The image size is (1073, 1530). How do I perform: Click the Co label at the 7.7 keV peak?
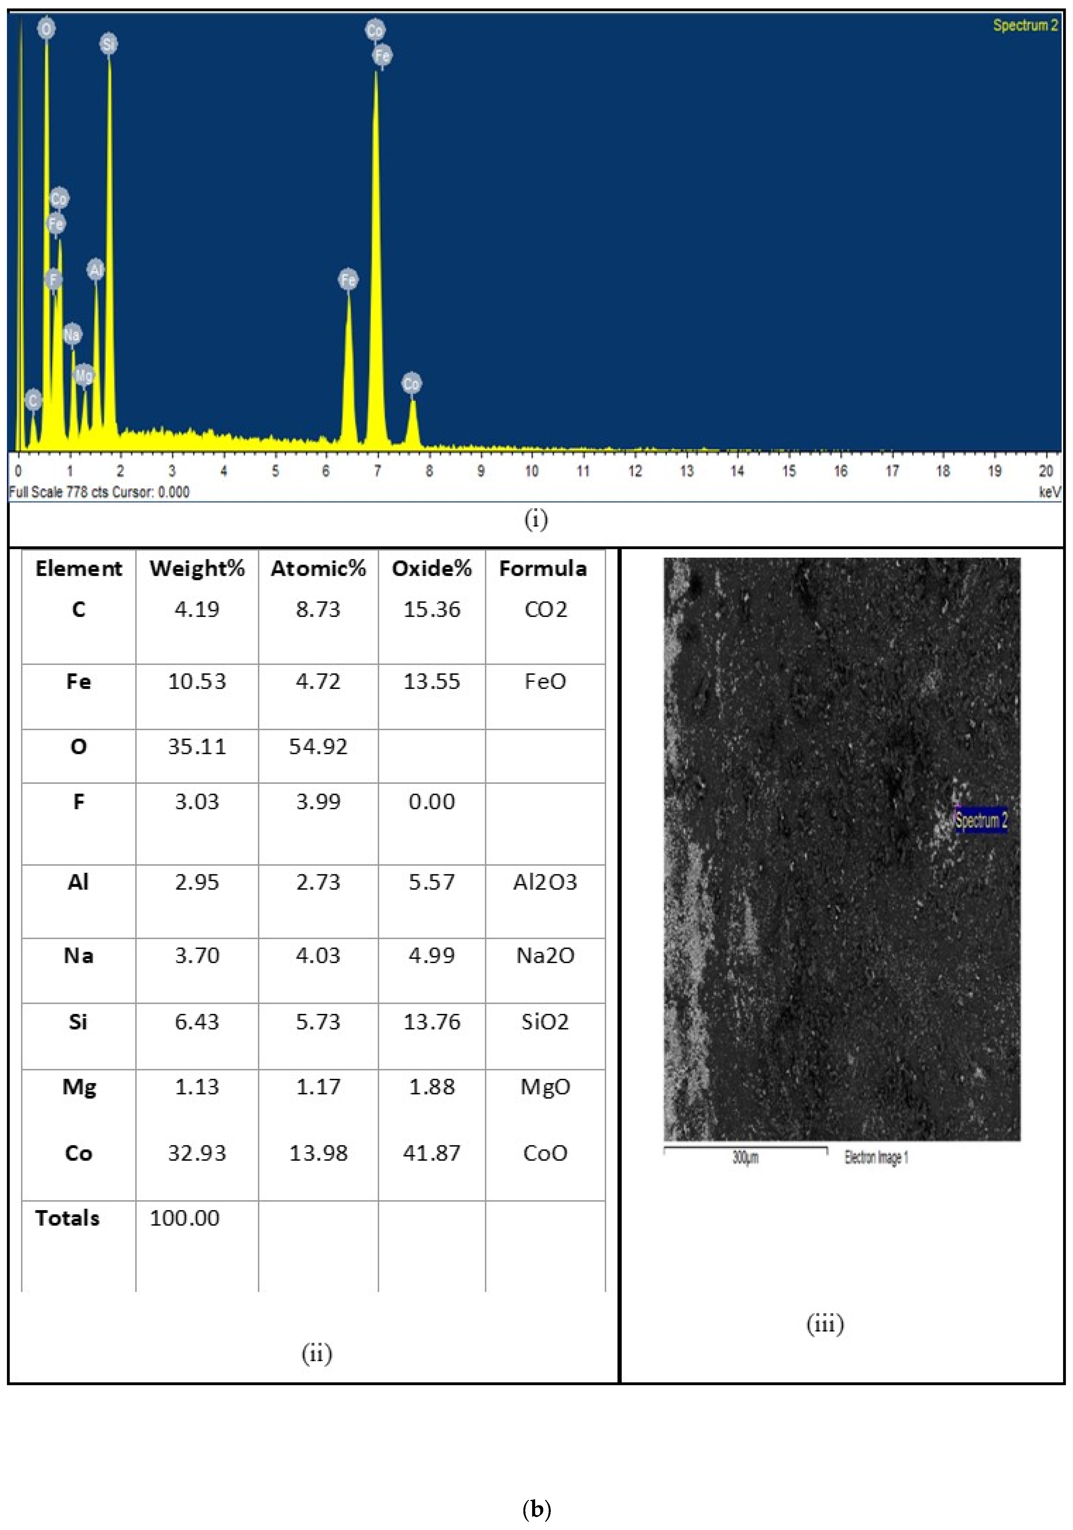[x=412, y=383]
